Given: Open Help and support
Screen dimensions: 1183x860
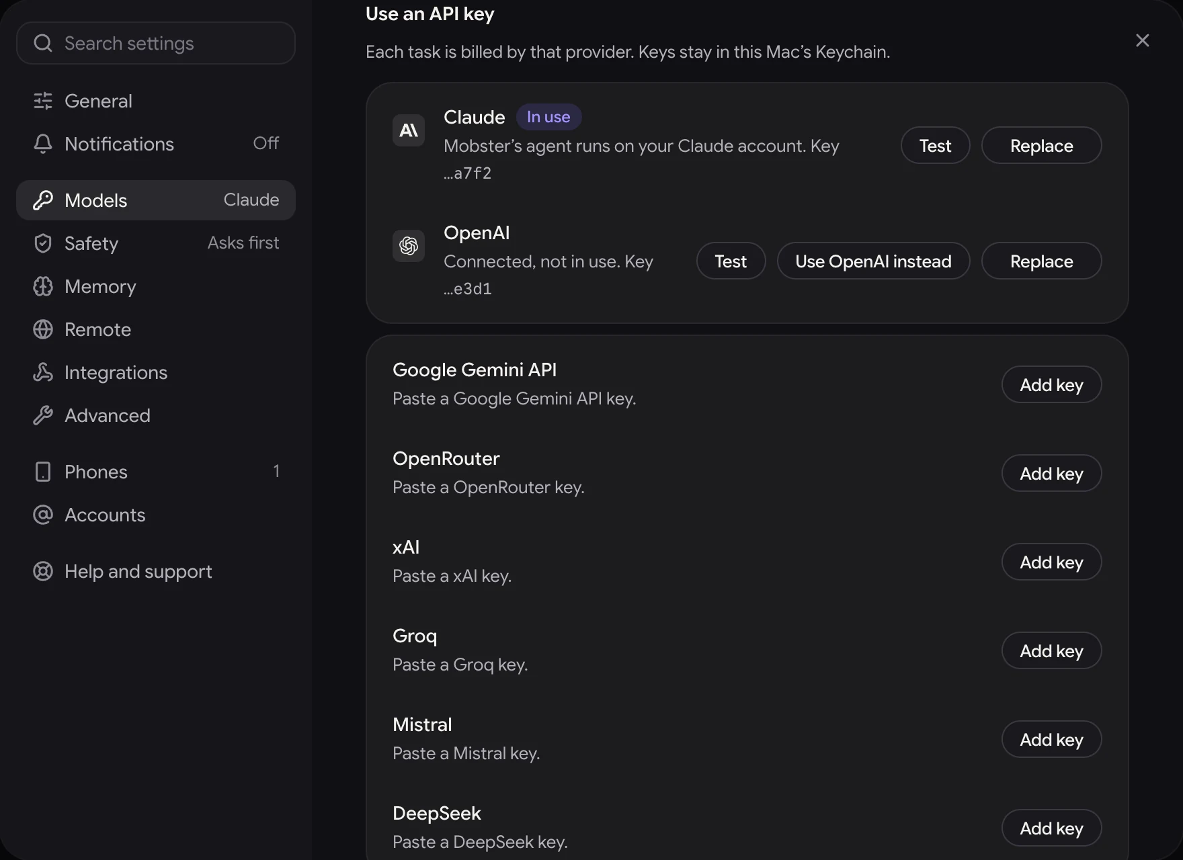Looking at the screenshot, I should tap(156, 571).
